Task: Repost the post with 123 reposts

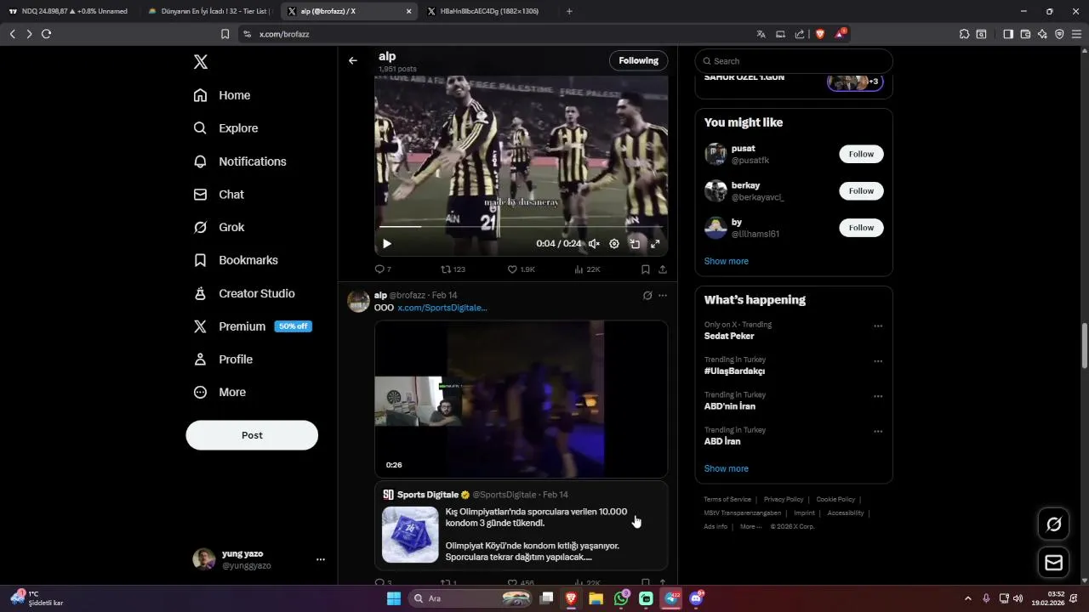Action: pyautogui.click(x=453, y=269)
